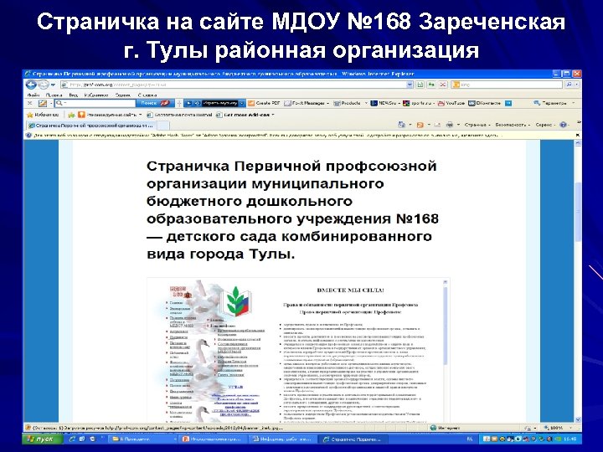Screen dimensions: 603x452
Task: Click the Help question mark icon
Action: (x=563, y=125)
